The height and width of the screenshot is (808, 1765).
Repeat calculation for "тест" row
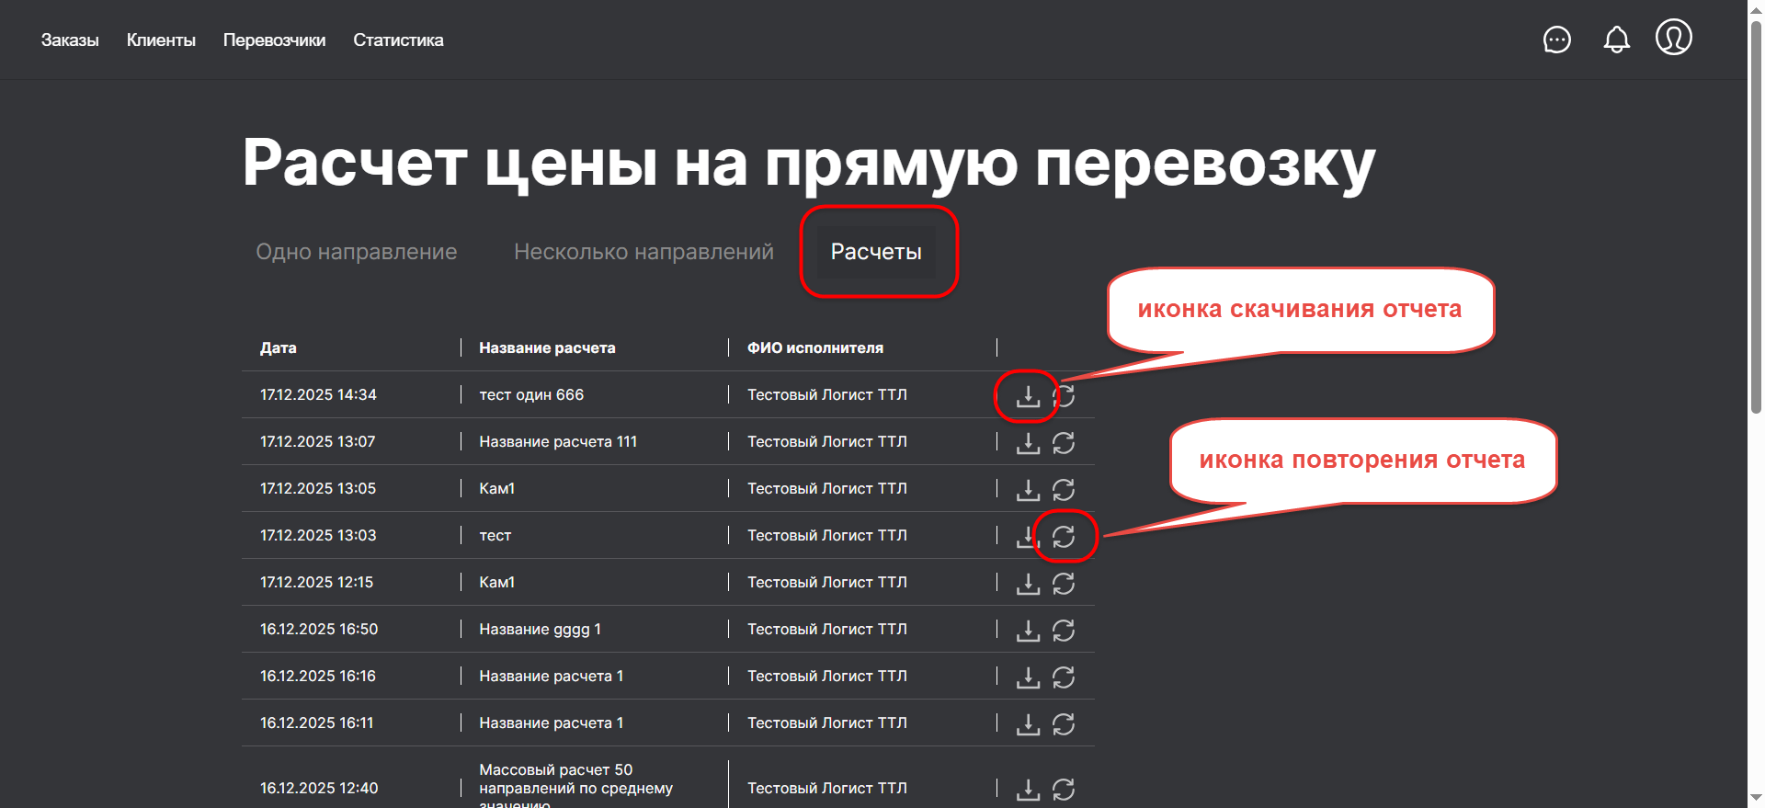coord(1064,537)
